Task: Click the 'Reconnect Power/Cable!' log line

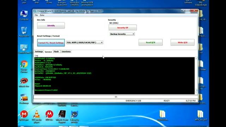Action: (46, 90)
